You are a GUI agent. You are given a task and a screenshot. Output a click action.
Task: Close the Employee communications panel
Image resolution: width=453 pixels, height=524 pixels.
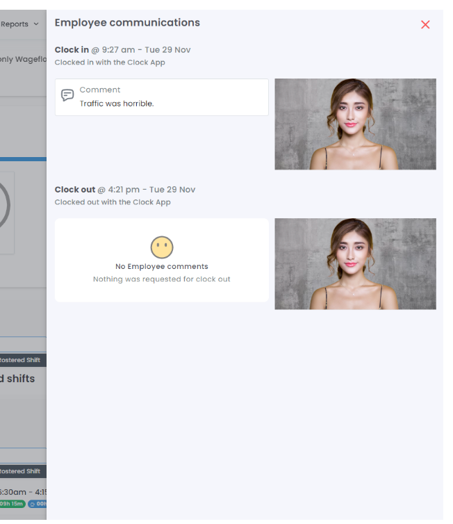point(425,24)
